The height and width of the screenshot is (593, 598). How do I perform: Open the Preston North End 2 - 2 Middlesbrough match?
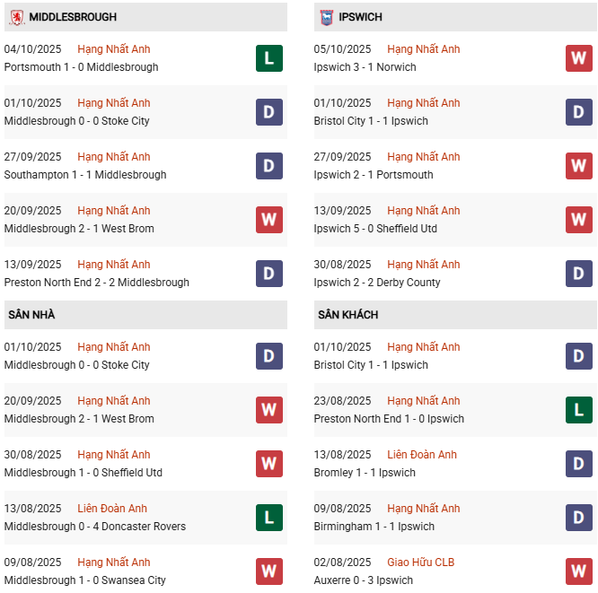tap(96, 283)
